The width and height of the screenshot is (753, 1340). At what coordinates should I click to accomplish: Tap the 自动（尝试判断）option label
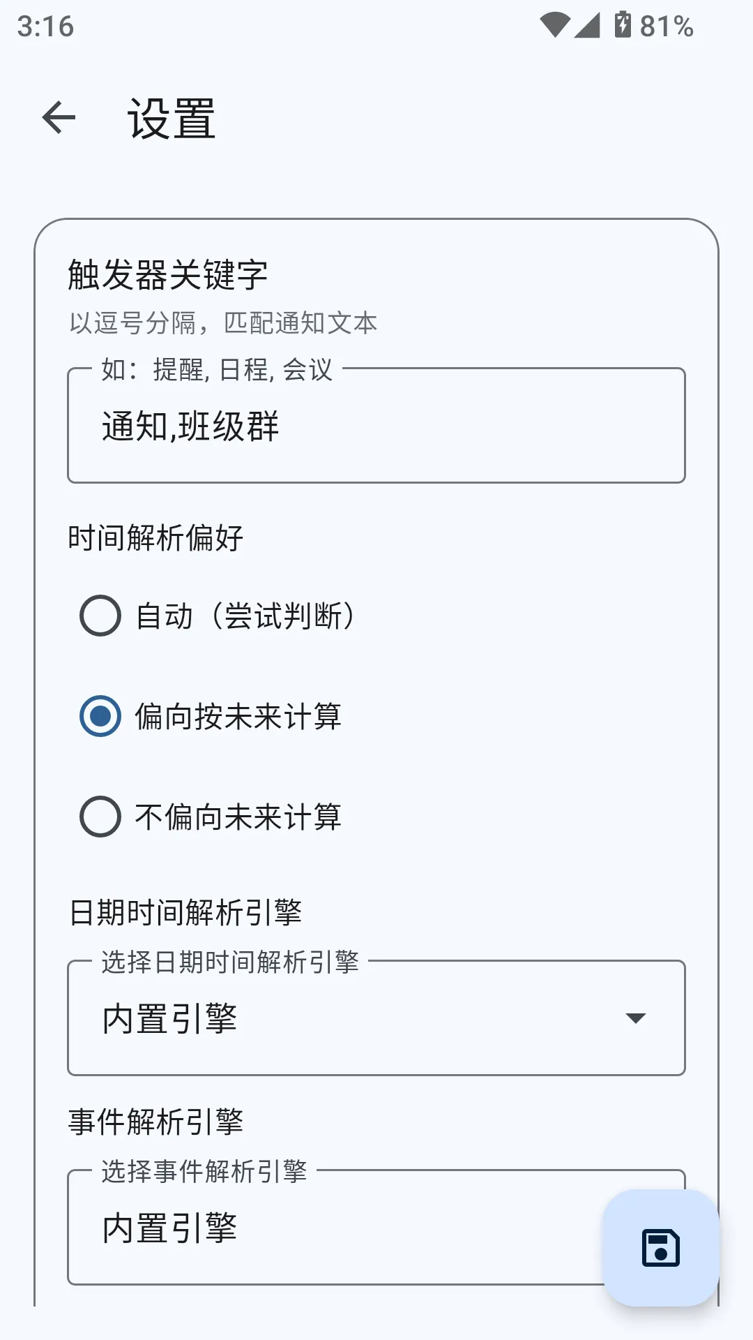click(x=245, y=616)
